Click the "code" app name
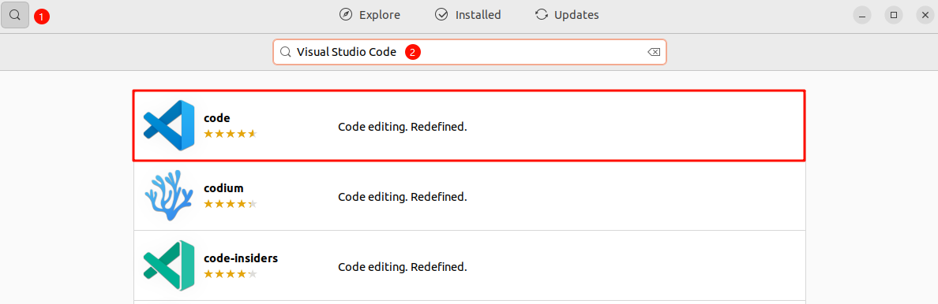 tap(216, 118)
